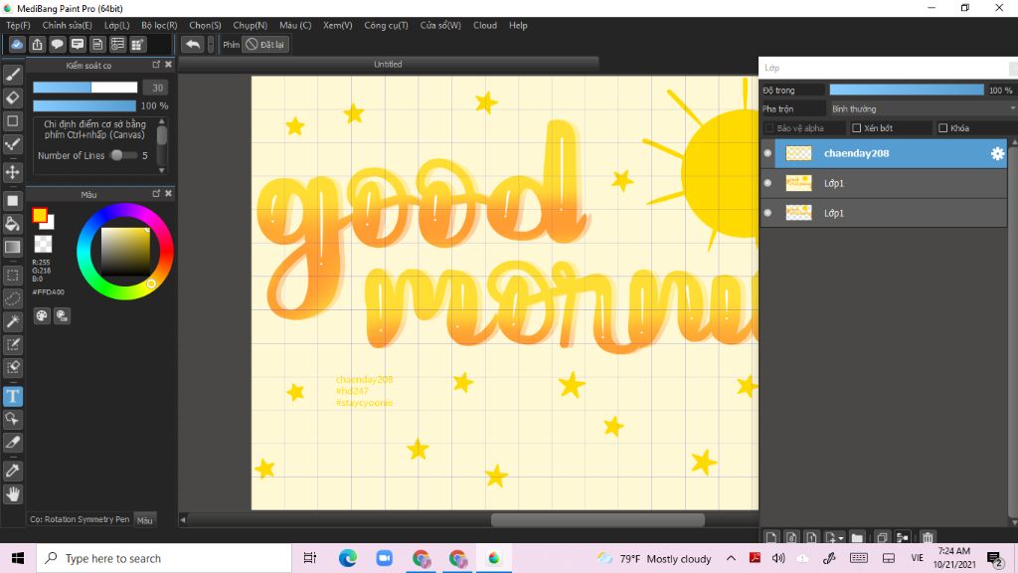The image size is (1018, 573).
Task: Close the Kiểm soát cọ panel
Action: point(168,65)
